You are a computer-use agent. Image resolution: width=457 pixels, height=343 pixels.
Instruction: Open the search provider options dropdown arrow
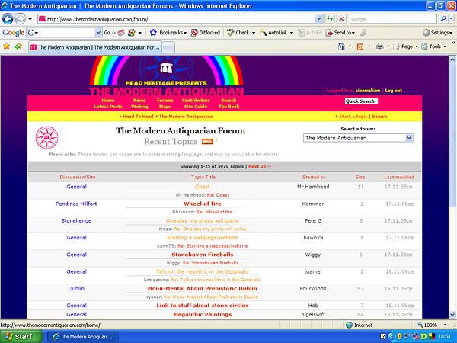point(451,19)
